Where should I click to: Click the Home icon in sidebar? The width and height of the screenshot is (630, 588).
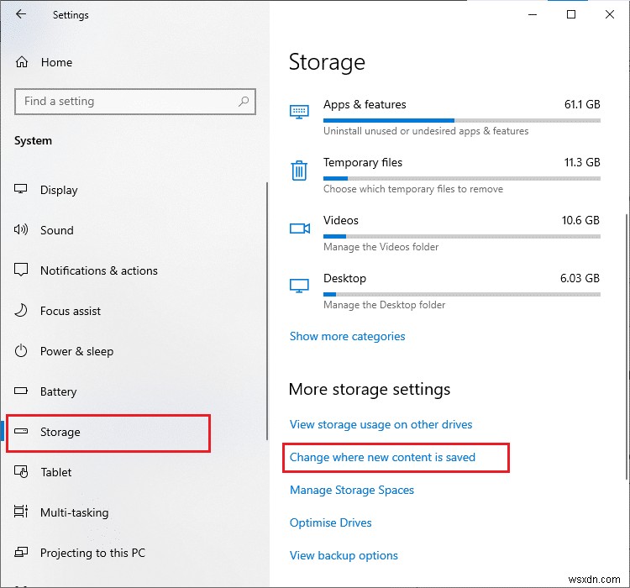tap(22, 62)
